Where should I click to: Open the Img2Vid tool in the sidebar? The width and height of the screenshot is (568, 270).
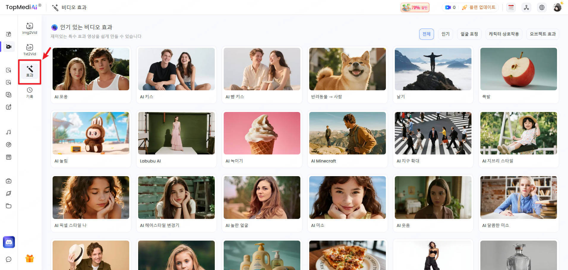point(29,29)
